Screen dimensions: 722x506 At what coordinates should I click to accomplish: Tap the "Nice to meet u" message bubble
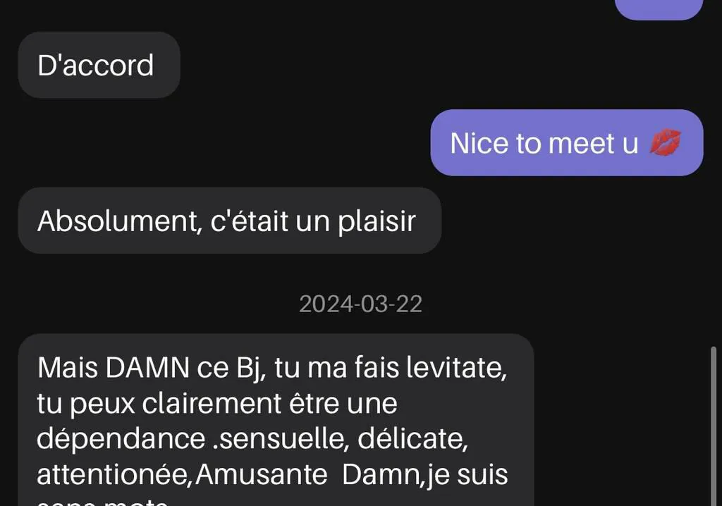point(567,143)
